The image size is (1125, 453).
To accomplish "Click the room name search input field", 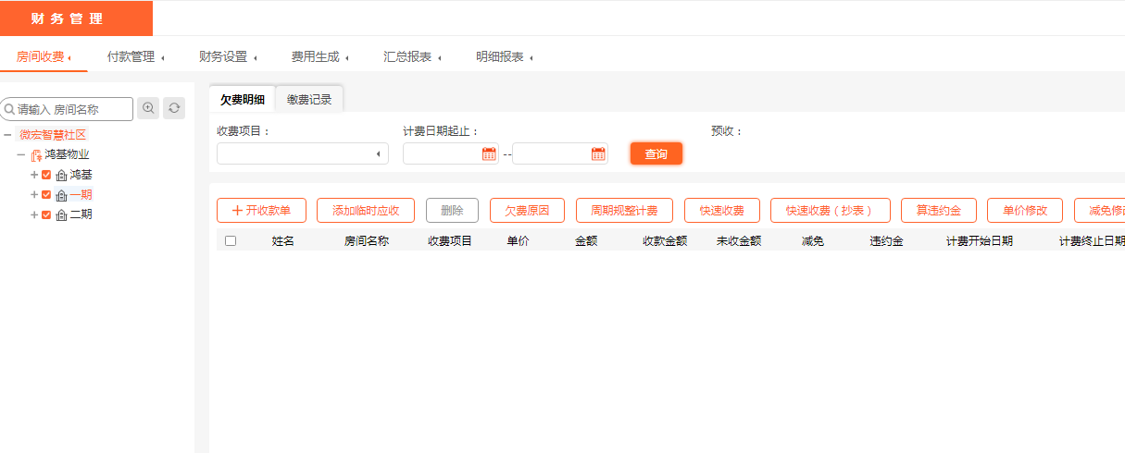I will (x=72, y=109).
